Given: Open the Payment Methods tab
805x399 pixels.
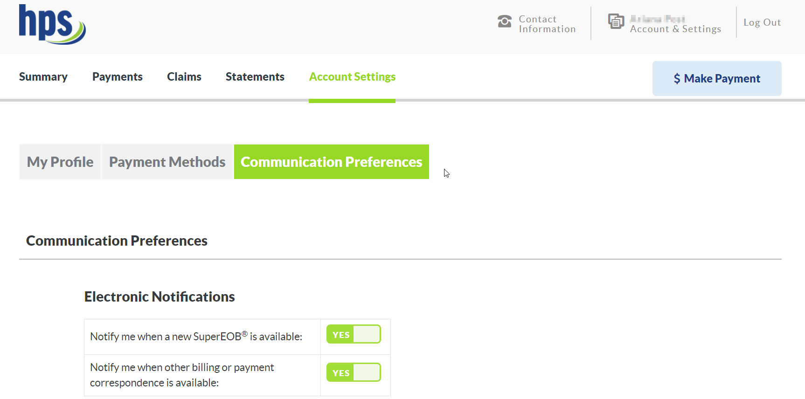Looking at the screenshot, I should click(x=167, y=162).
